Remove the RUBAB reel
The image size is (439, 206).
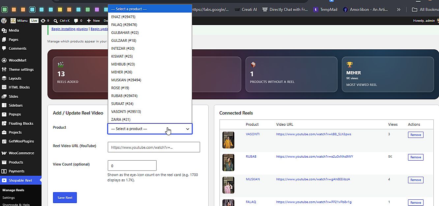pyautogui.click(x=416, y=157)
